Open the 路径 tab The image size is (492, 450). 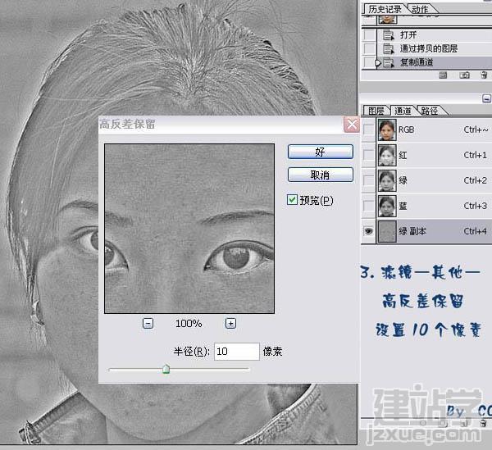(x=429, y=111)
